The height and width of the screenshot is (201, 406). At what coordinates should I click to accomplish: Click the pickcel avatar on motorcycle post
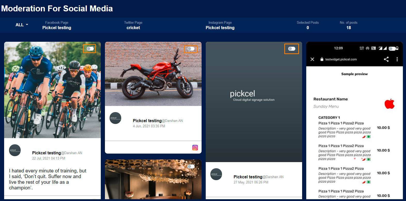pos(116,118)
